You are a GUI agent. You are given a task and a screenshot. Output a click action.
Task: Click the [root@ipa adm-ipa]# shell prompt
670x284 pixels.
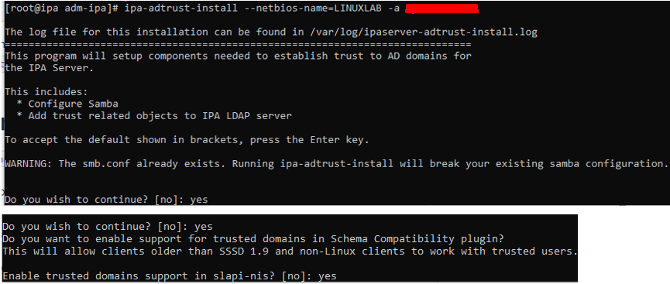(x=61, y=9)
